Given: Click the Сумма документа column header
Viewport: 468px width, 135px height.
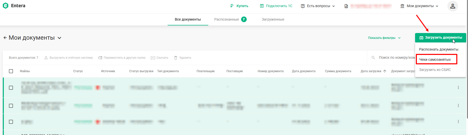Looking at the screenshot, I should point(338,71).
